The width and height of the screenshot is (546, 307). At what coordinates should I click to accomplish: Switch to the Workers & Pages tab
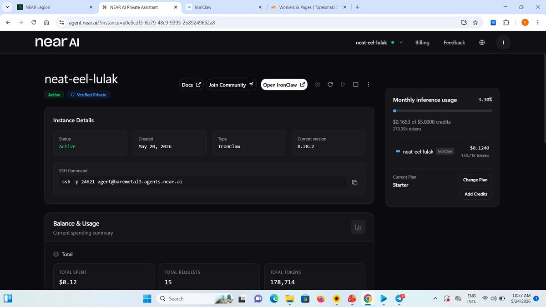[x=309, y=7]
